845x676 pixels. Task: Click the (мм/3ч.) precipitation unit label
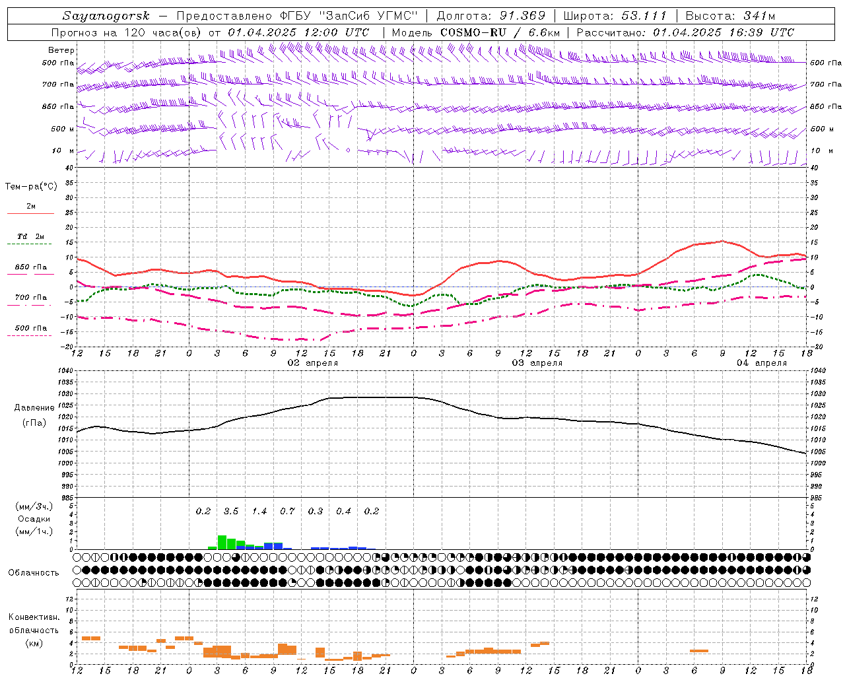pos(34,507)
